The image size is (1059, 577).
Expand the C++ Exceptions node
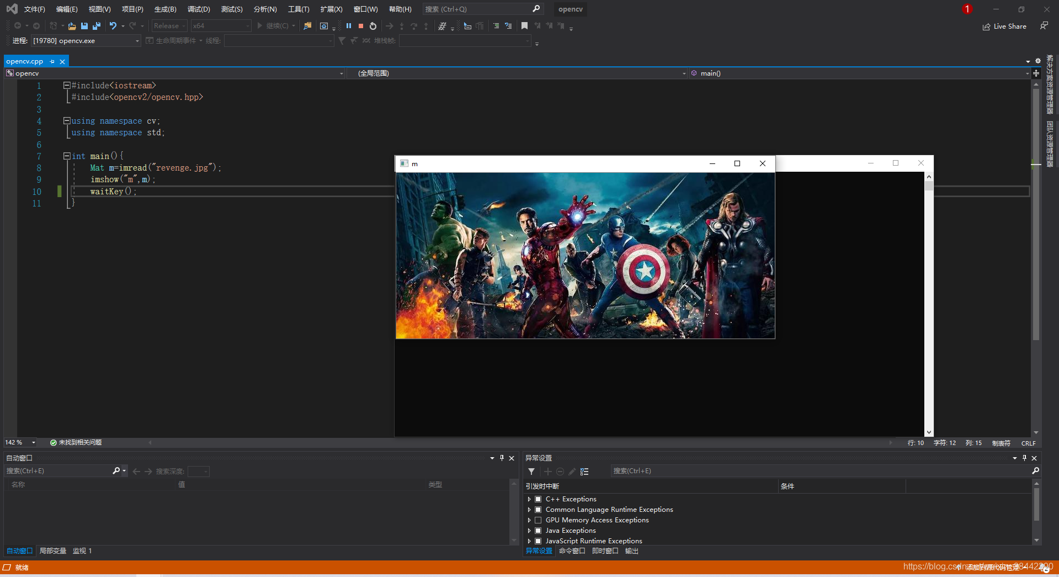point(529,499)
